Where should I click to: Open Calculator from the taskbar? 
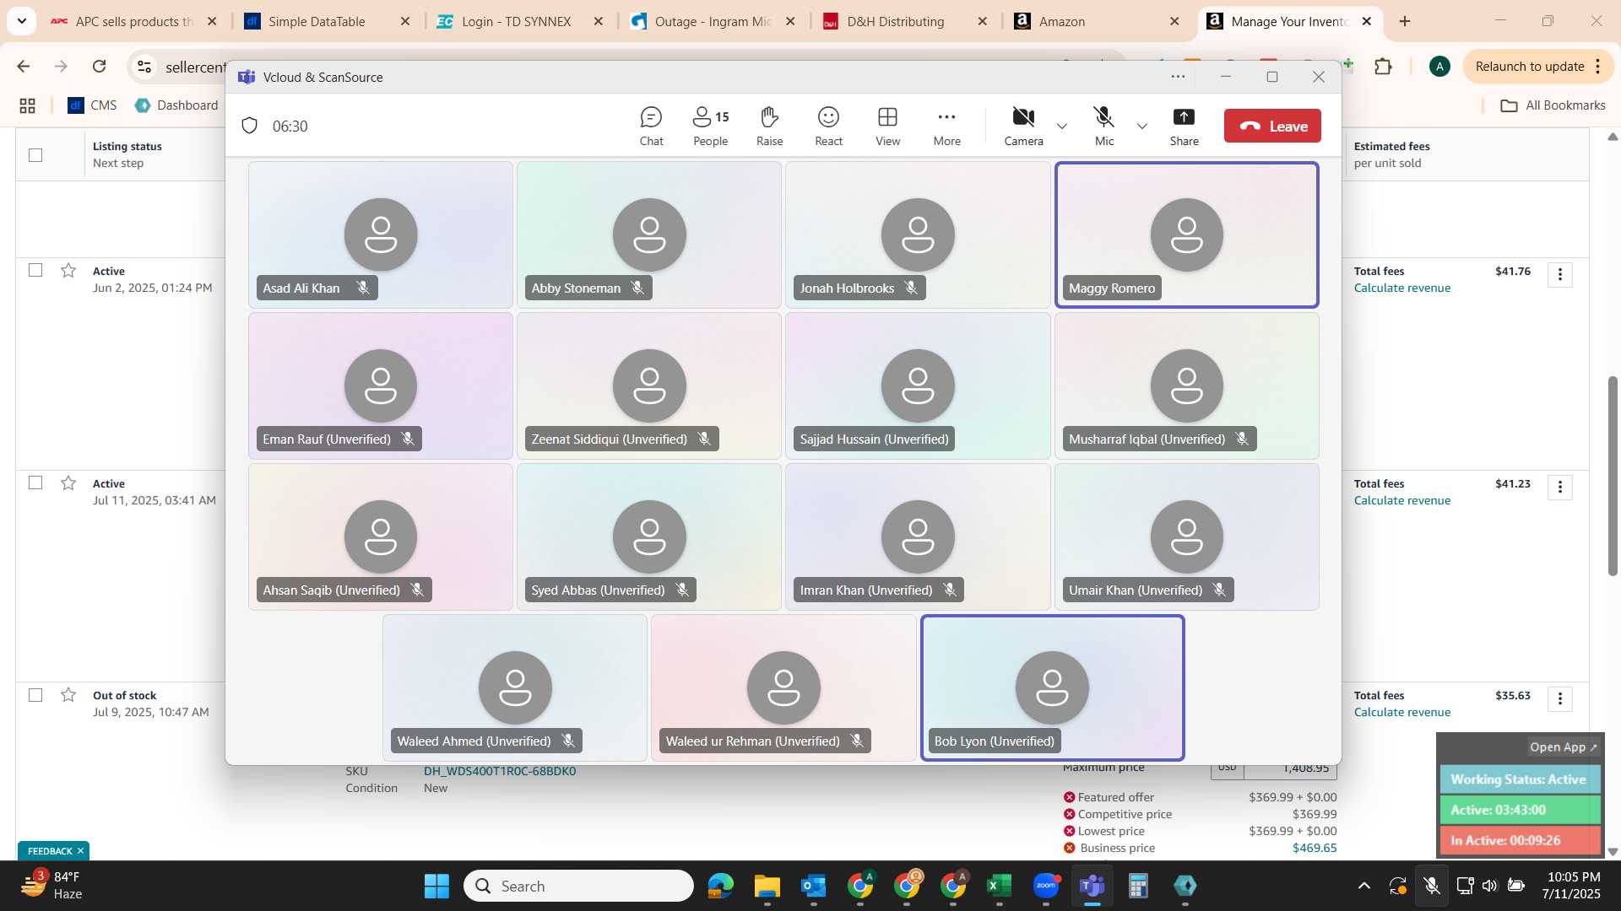tap(1138, 886)
